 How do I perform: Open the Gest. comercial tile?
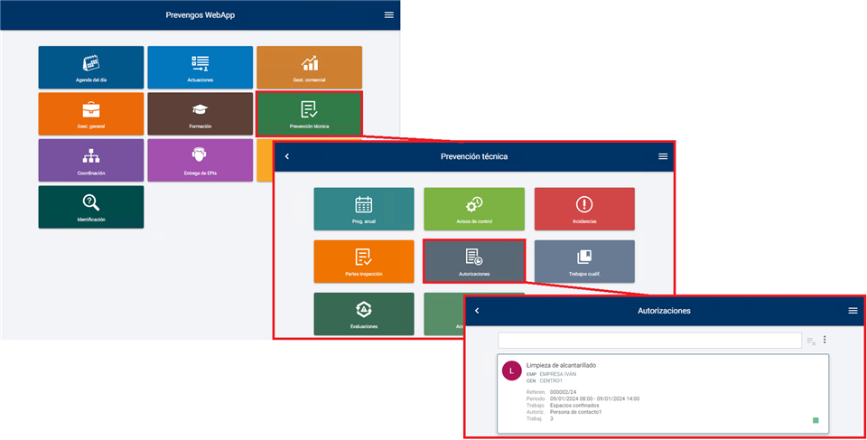310,67
